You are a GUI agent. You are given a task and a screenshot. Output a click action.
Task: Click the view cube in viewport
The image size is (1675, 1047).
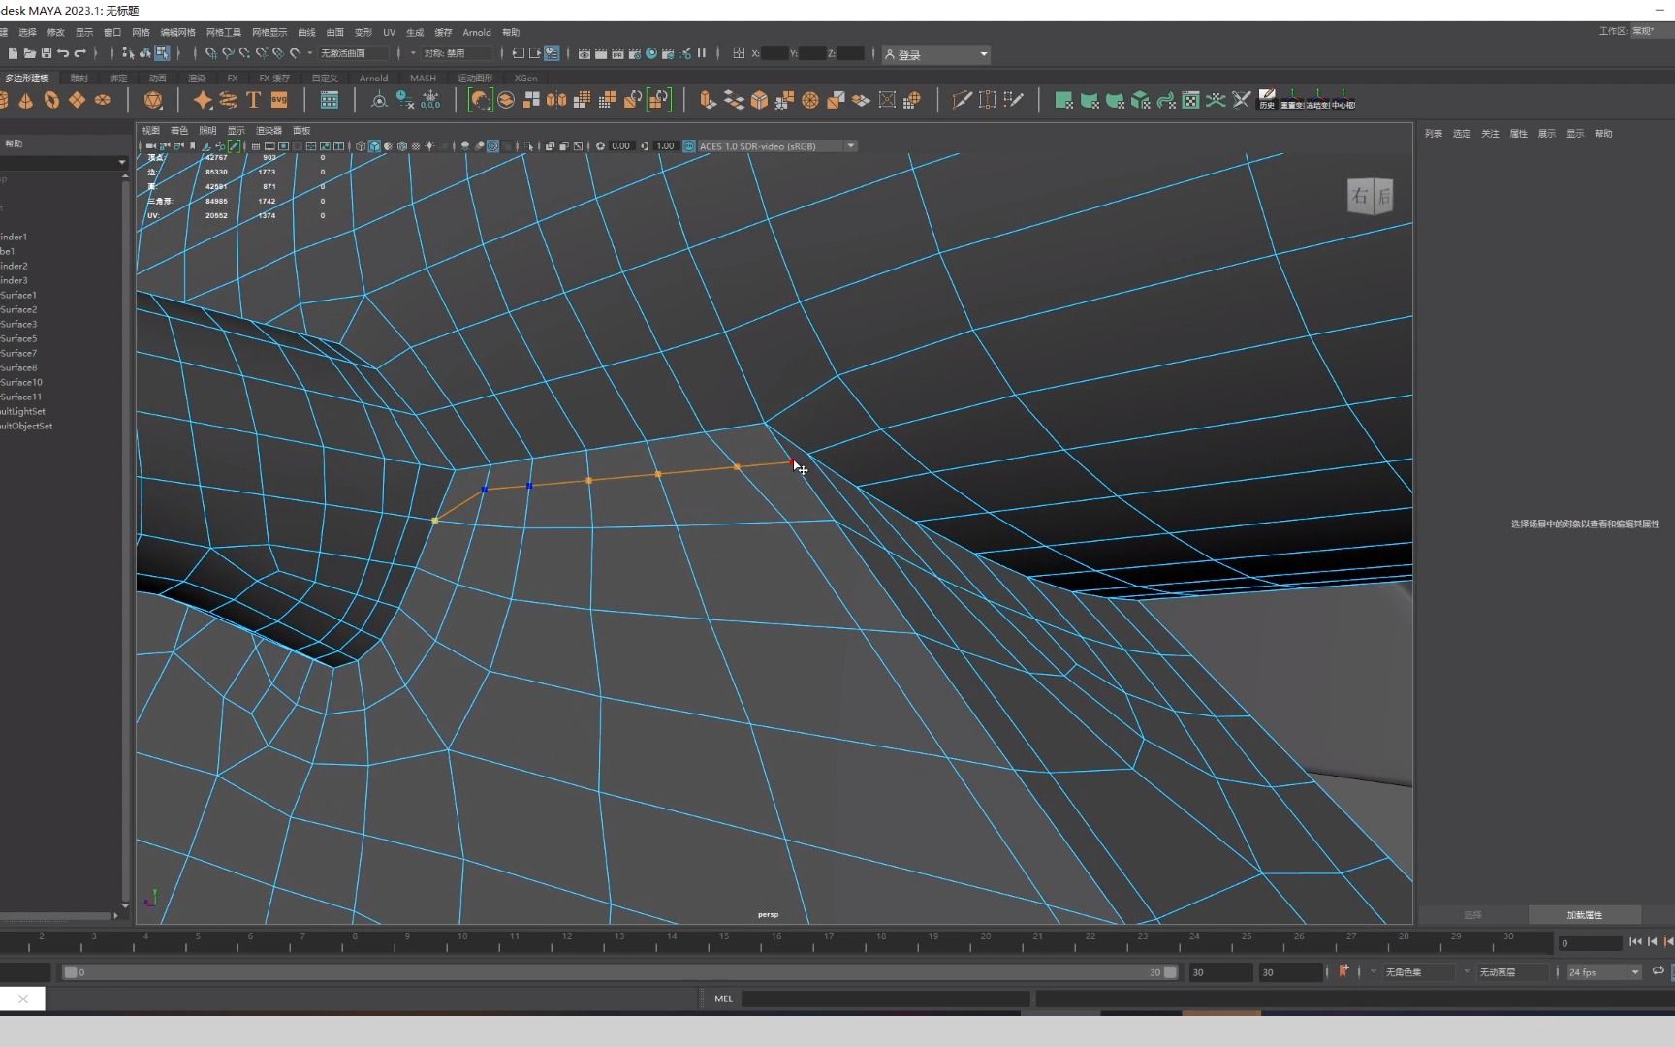[1370, 196]
